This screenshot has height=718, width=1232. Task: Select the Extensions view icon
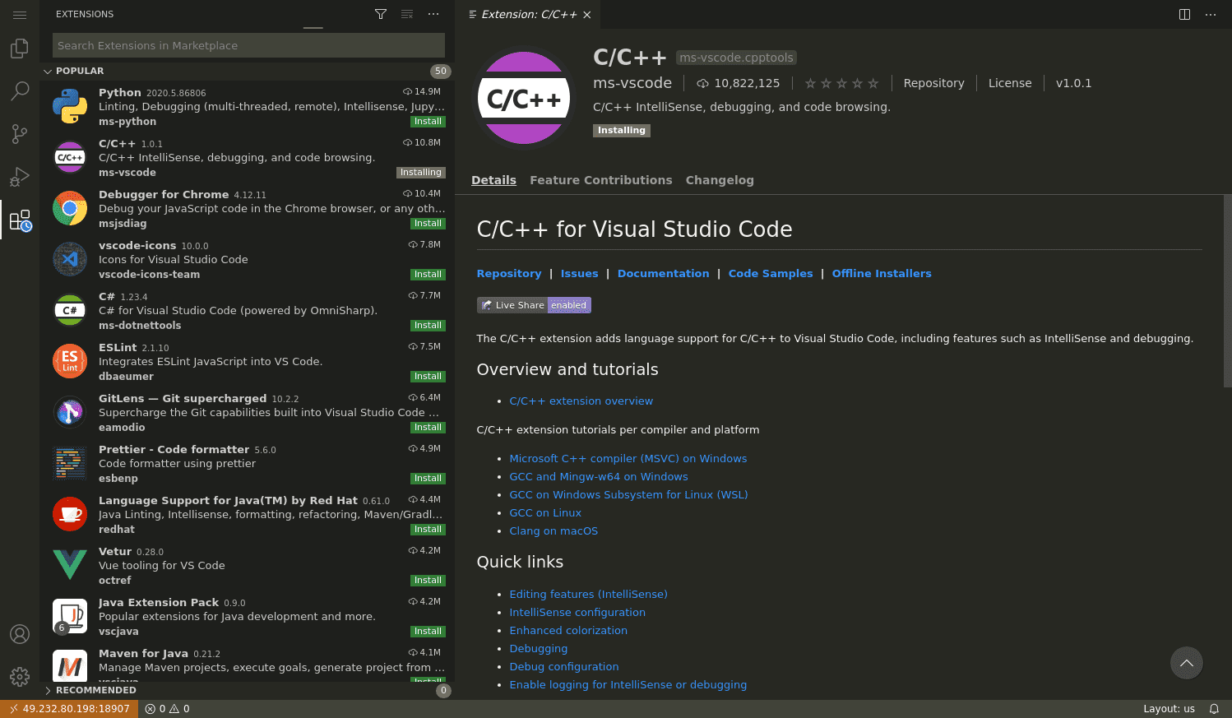[x=20, y=220]
